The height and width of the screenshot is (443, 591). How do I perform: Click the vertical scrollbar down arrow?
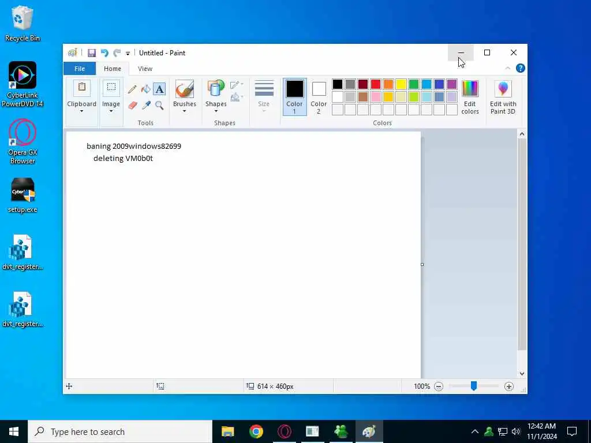[x=522, y=373]
